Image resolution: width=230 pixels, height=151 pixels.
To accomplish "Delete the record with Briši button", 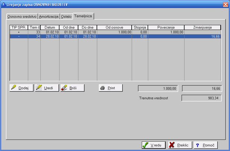I will (72, 88).
